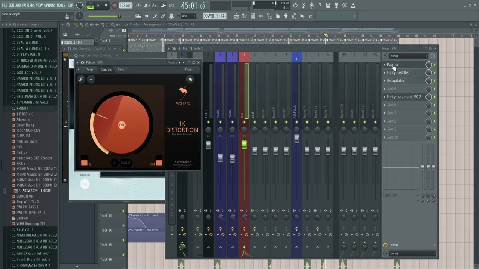
Task: Expand Patcher slot arrow in mixer effects
Action: [x=385, y=65]
